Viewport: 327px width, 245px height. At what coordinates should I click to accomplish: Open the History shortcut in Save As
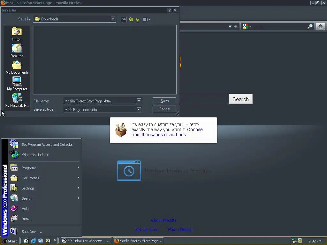[17, 34]
